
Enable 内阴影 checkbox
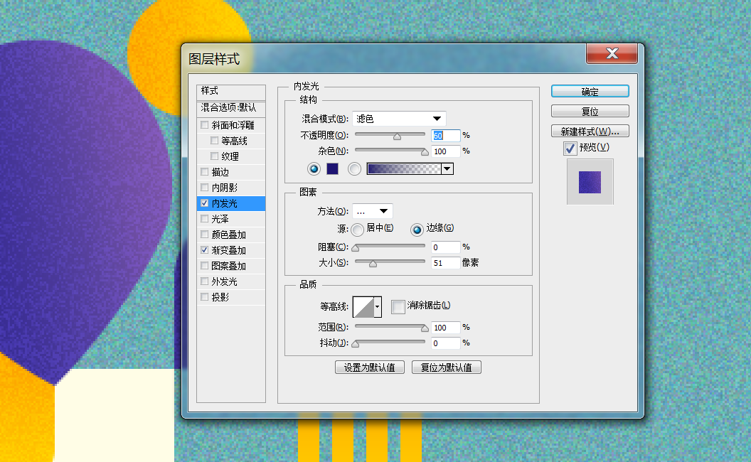(205, 187)
